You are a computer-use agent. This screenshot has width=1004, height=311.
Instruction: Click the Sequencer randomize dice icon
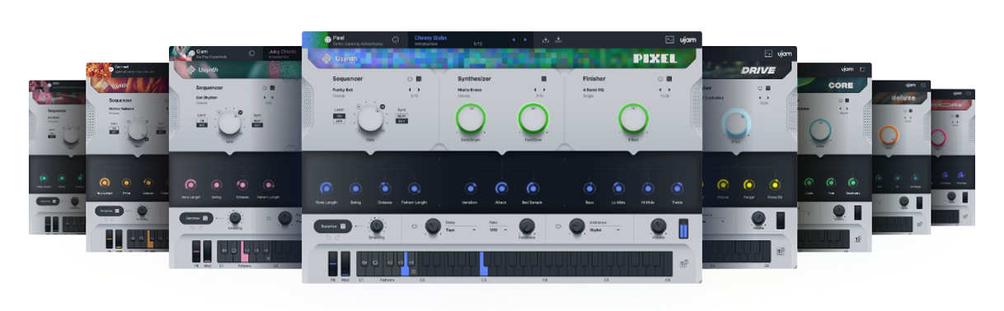click(419, 80)
